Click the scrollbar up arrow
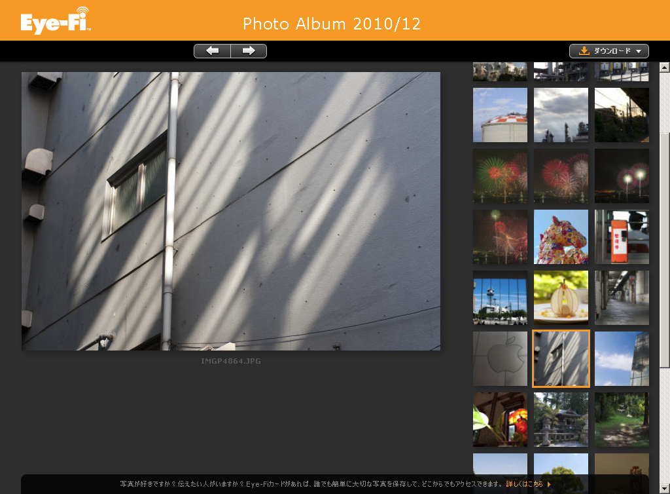The height and width of the screenshot is (494, 670). (x=664, y=67)
